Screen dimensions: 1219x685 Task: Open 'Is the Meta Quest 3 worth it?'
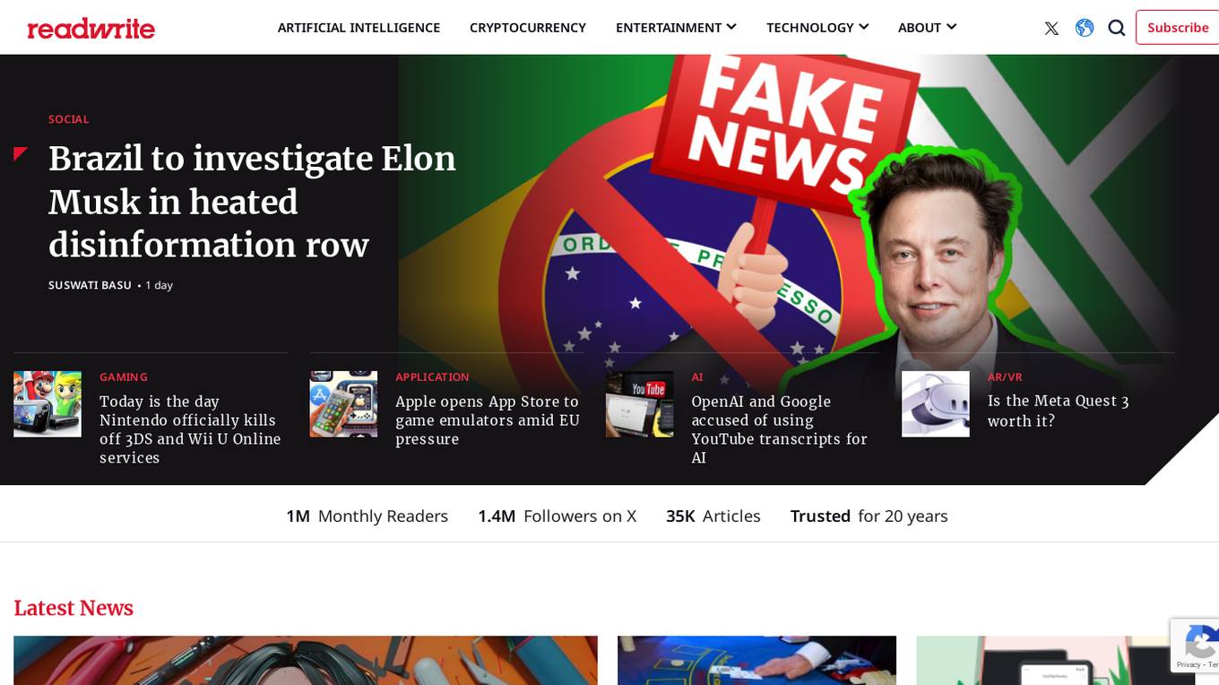(x=1058, y=411)
